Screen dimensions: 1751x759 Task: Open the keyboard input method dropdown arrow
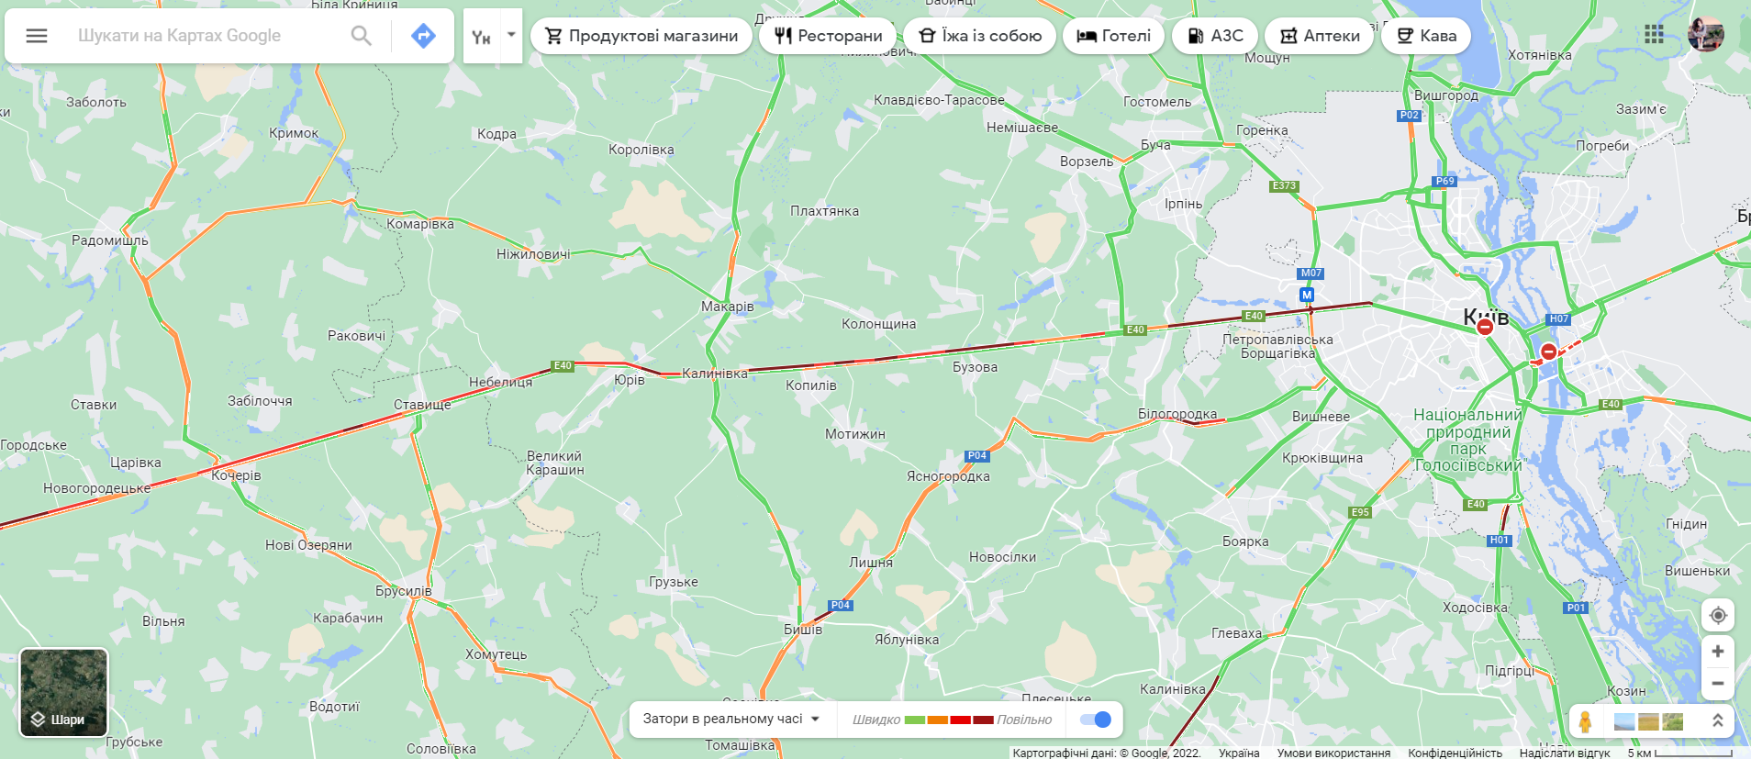point(511,36)
